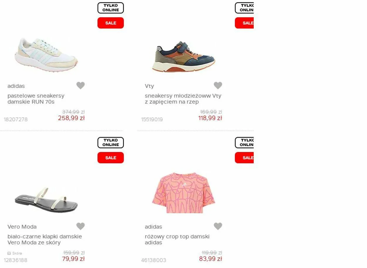The image size is (367, 268).
Task: Toggle heart on Vero Moda klapki
Action: (80, 226)
